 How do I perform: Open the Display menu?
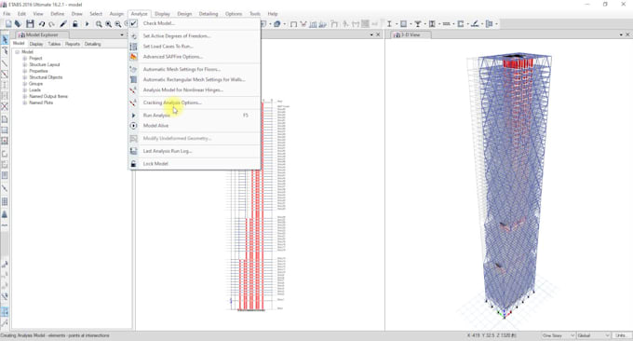(x=162, y=14)
